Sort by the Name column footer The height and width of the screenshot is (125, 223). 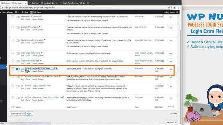tap(18, 107)
